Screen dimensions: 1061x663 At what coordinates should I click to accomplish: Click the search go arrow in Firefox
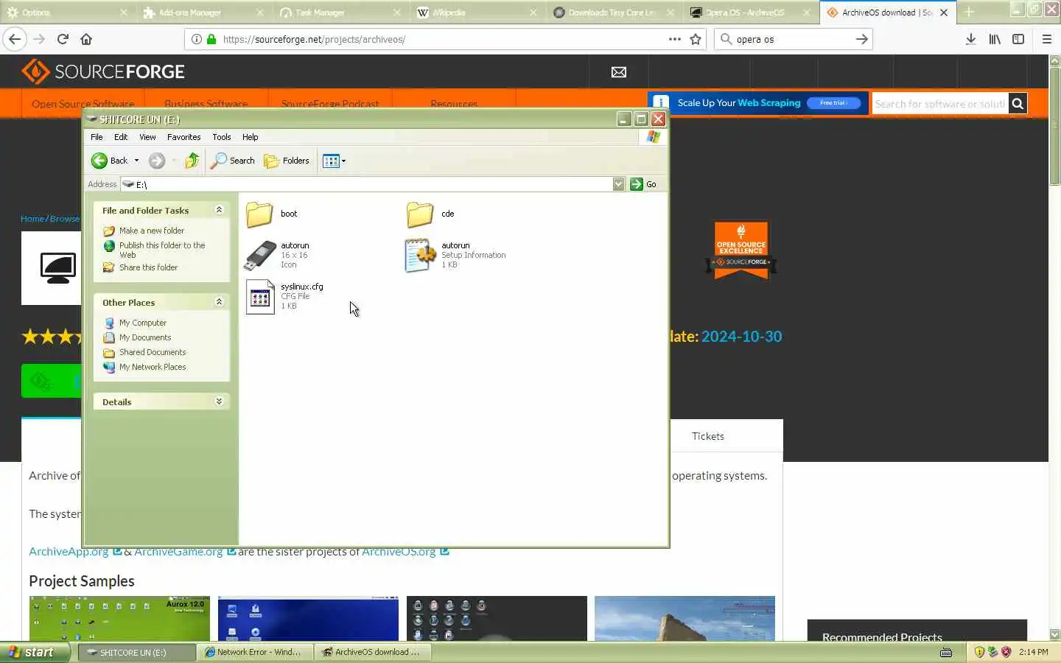pyautogui.click(x=861, y=39)
